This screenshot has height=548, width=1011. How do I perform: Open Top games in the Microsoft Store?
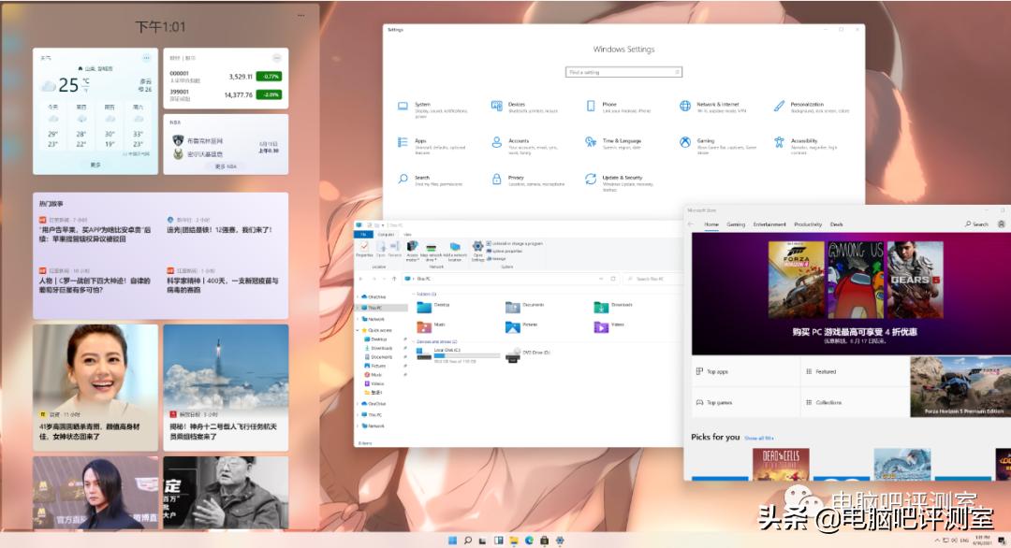[x=721, y=401]
